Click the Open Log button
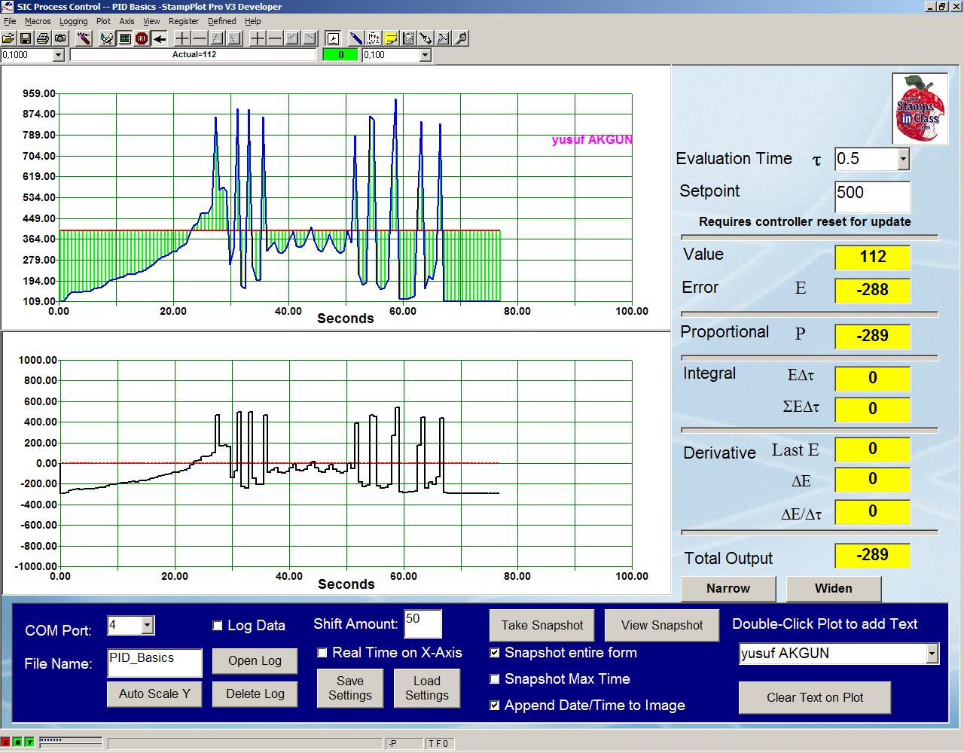964x753 pixels. click(255, 660)
